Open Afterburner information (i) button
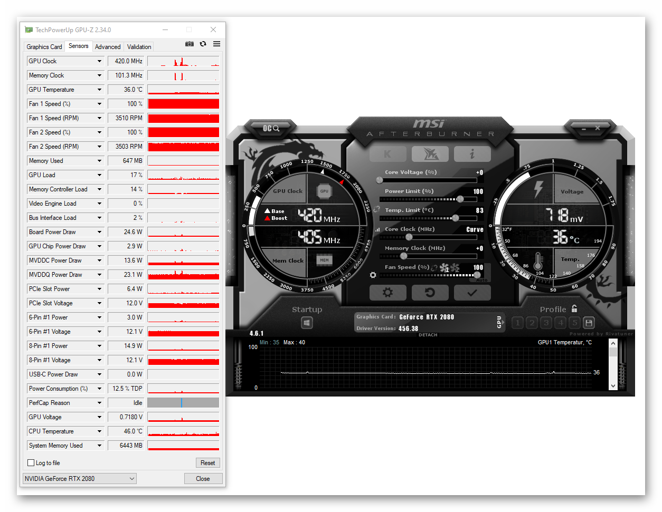The image size is (662, 512). [472, 154]
